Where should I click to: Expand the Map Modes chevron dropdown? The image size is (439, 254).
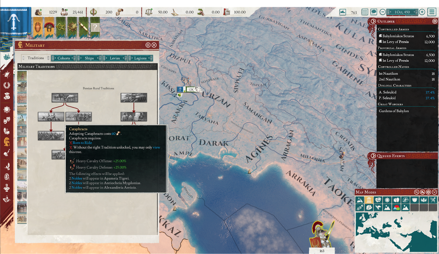point(434,192)
